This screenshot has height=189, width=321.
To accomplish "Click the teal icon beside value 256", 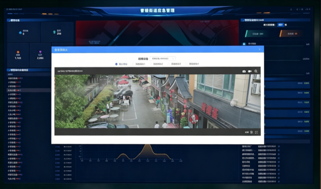I will (54, 32).
